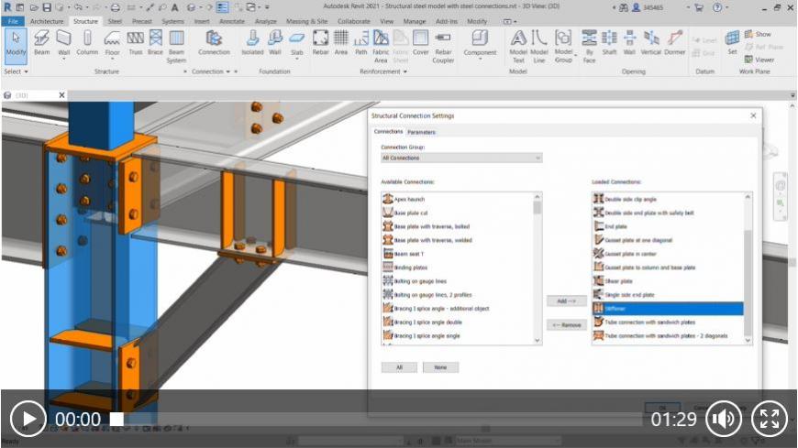This screenshot has height=448, width=798.
Task: Open the Component tool
Action: (480, 43)
